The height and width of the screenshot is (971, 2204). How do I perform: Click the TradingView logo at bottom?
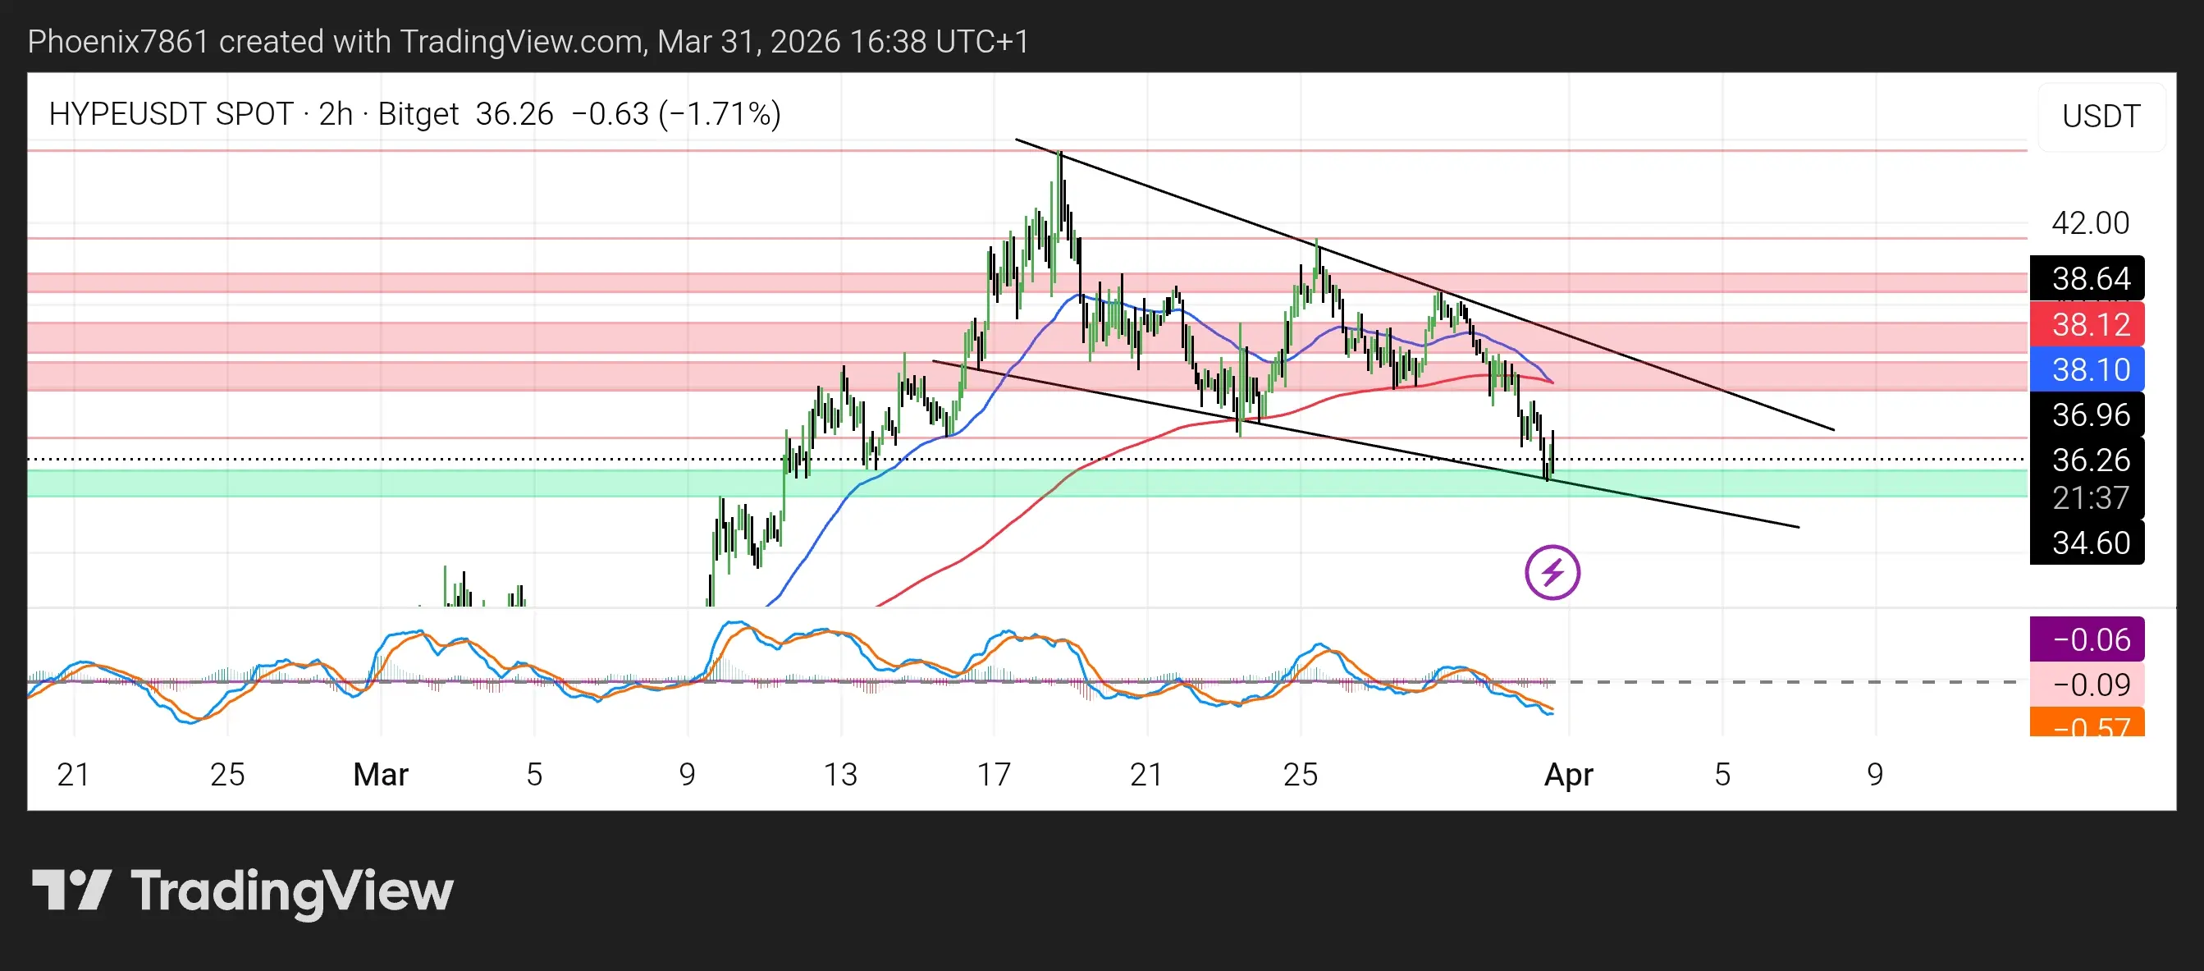pos(242,891)
